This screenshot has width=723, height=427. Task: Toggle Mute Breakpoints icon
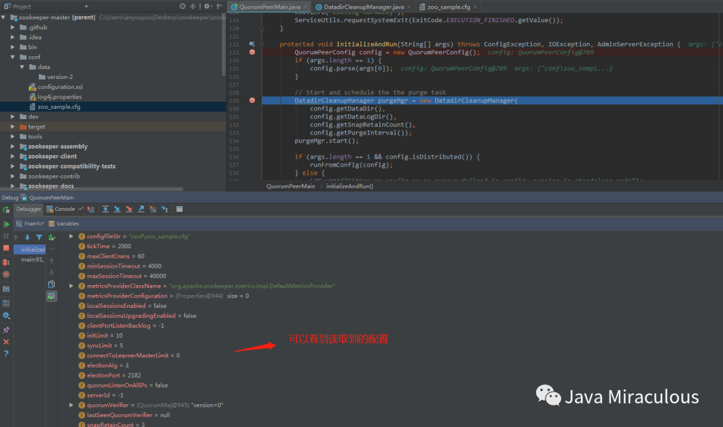click(x=6, y=274)
